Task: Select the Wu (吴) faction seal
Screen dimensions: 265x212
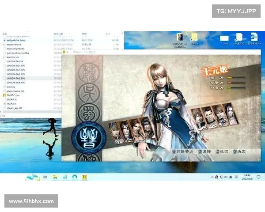Action: [x=89, y=93]
